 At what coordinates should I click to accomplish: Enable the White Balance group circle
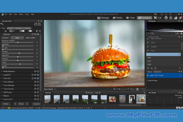click(38, 71)
